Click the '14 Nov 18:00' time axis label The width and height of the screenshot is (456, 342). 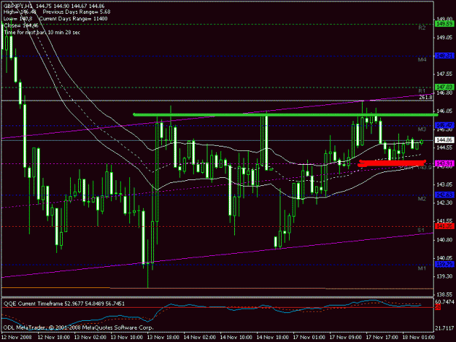point(272,338)
